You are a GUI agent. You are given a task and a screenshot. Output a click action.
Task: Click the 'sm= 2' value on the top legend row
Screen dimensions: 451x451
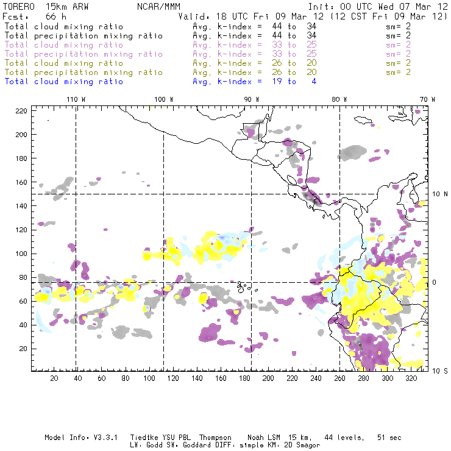pyautogui.click(x=399, y=26)
